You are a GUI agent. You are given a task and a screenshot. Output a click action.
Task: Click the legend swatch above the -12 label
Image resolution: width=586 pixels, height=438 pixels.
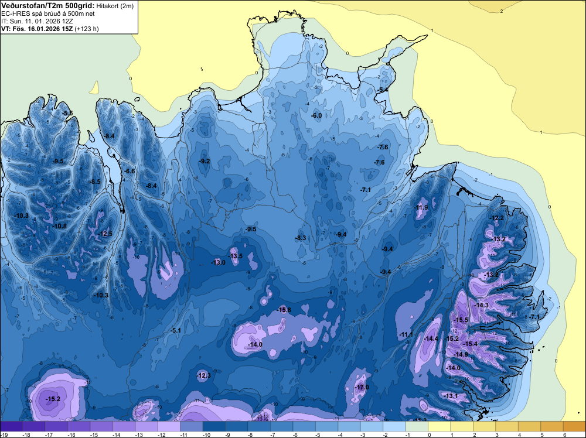click(x=169, y=426)
